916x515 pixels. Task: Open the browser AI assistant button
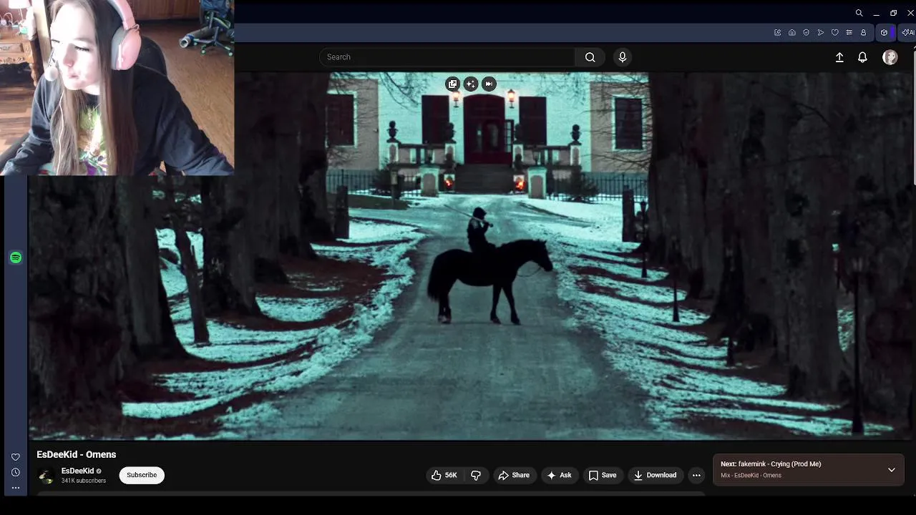click(908, 32)
